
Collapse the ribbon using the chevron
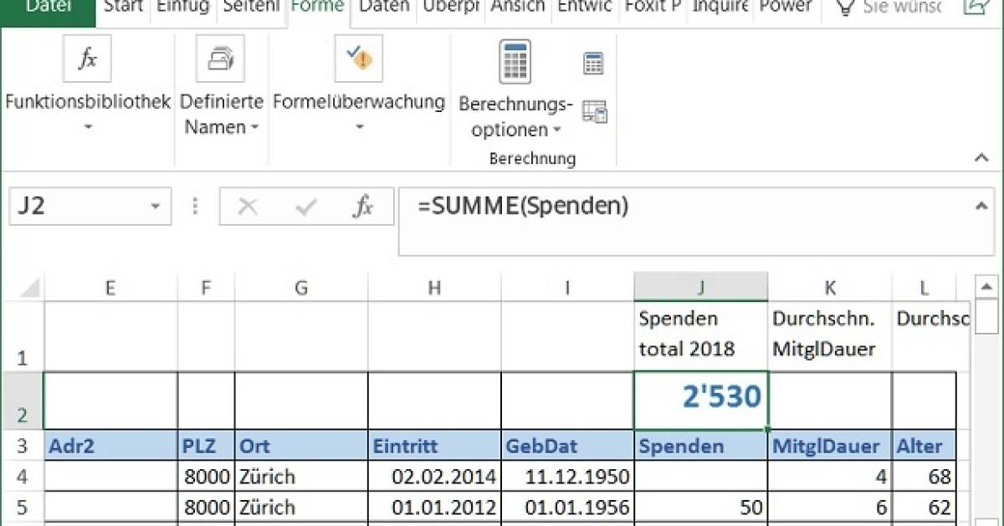pyautogui.click(x=983, y=157)
